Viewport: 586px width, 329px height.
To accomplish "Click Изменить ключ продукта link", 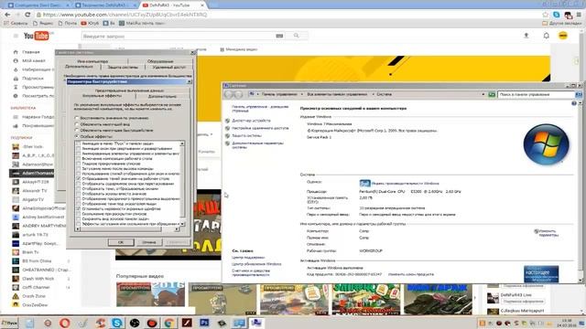I will 411,274.
